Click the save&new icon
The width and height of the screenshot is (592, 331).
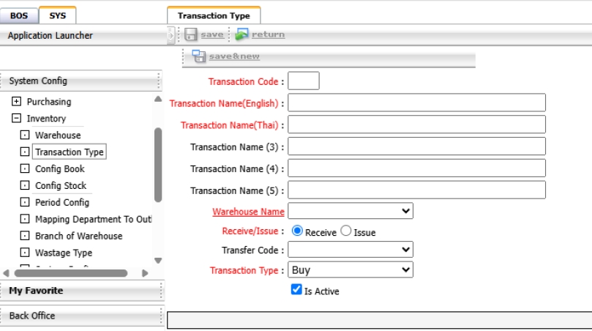click(199, 56)
